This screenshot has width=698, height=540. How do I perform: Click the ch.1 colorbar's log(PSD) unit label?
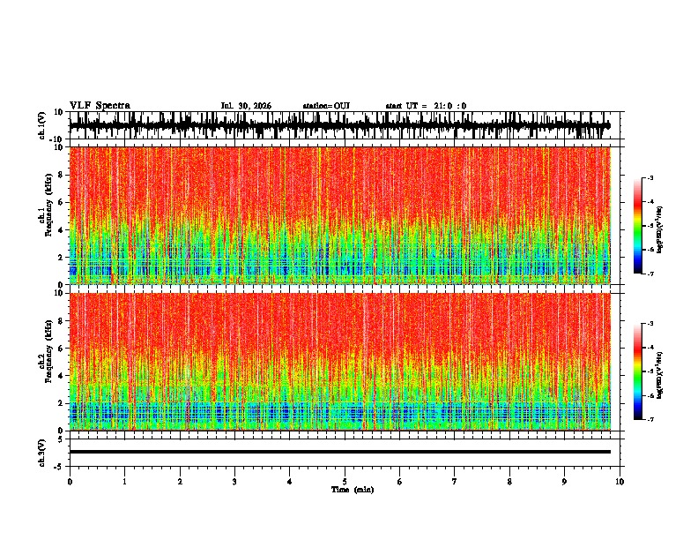click(x=660, y=229)
